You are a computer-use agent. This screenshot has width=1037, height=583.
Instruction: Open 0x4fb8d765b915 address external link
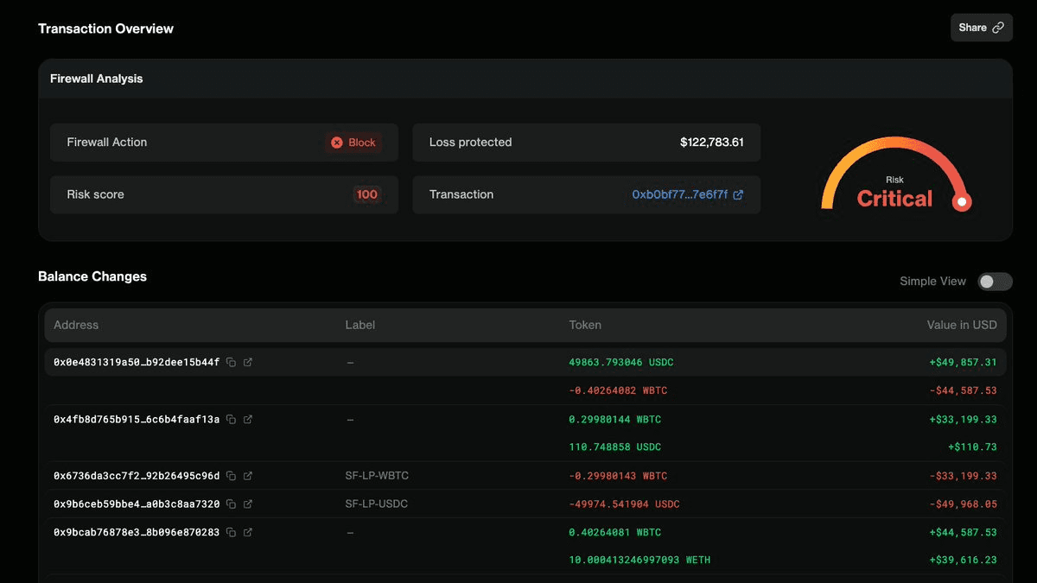click(248, 420)
